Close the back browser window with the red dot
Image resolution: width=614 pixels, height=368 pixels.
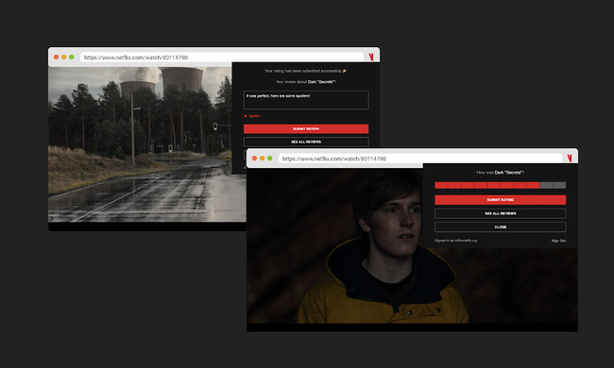click(x=56, y=58)
